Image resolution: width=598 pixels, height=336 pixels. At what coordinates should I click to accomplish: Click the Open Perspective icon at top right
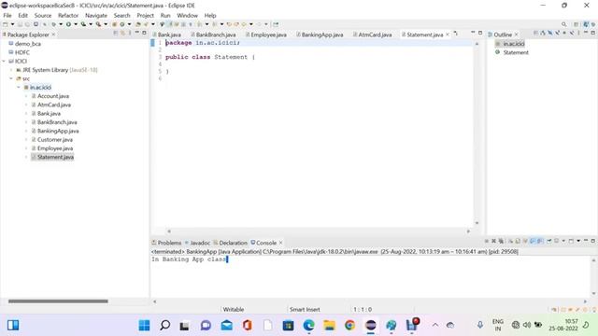577,24
